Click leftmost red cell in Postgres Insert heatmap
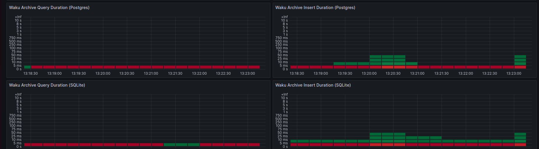 pos(293,67)
